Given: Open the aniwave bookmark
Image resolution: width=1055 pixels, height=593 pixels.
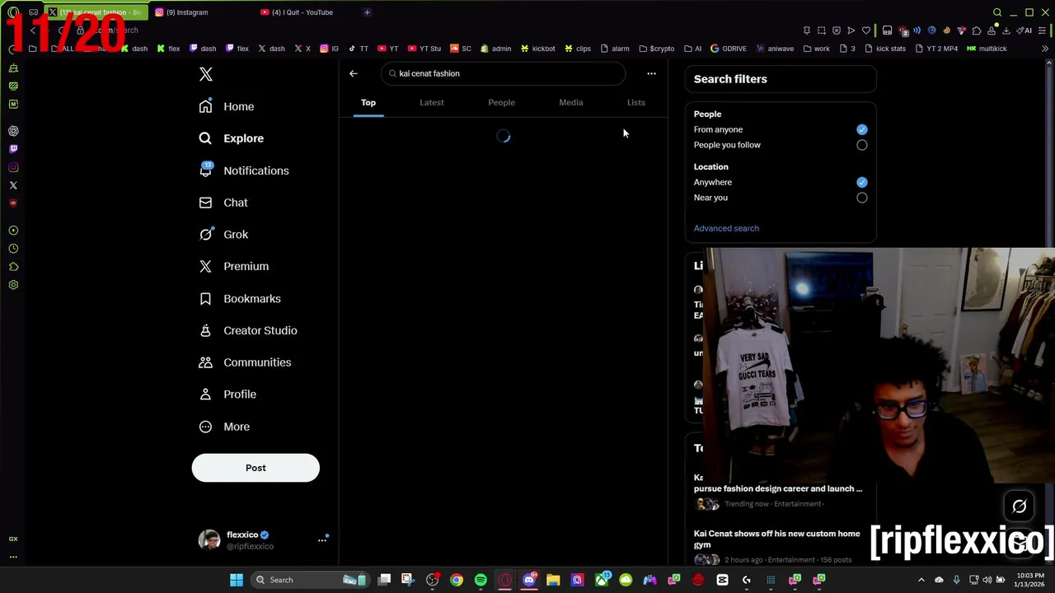Looking at the screenshot, I should click(x=775, y=49).
